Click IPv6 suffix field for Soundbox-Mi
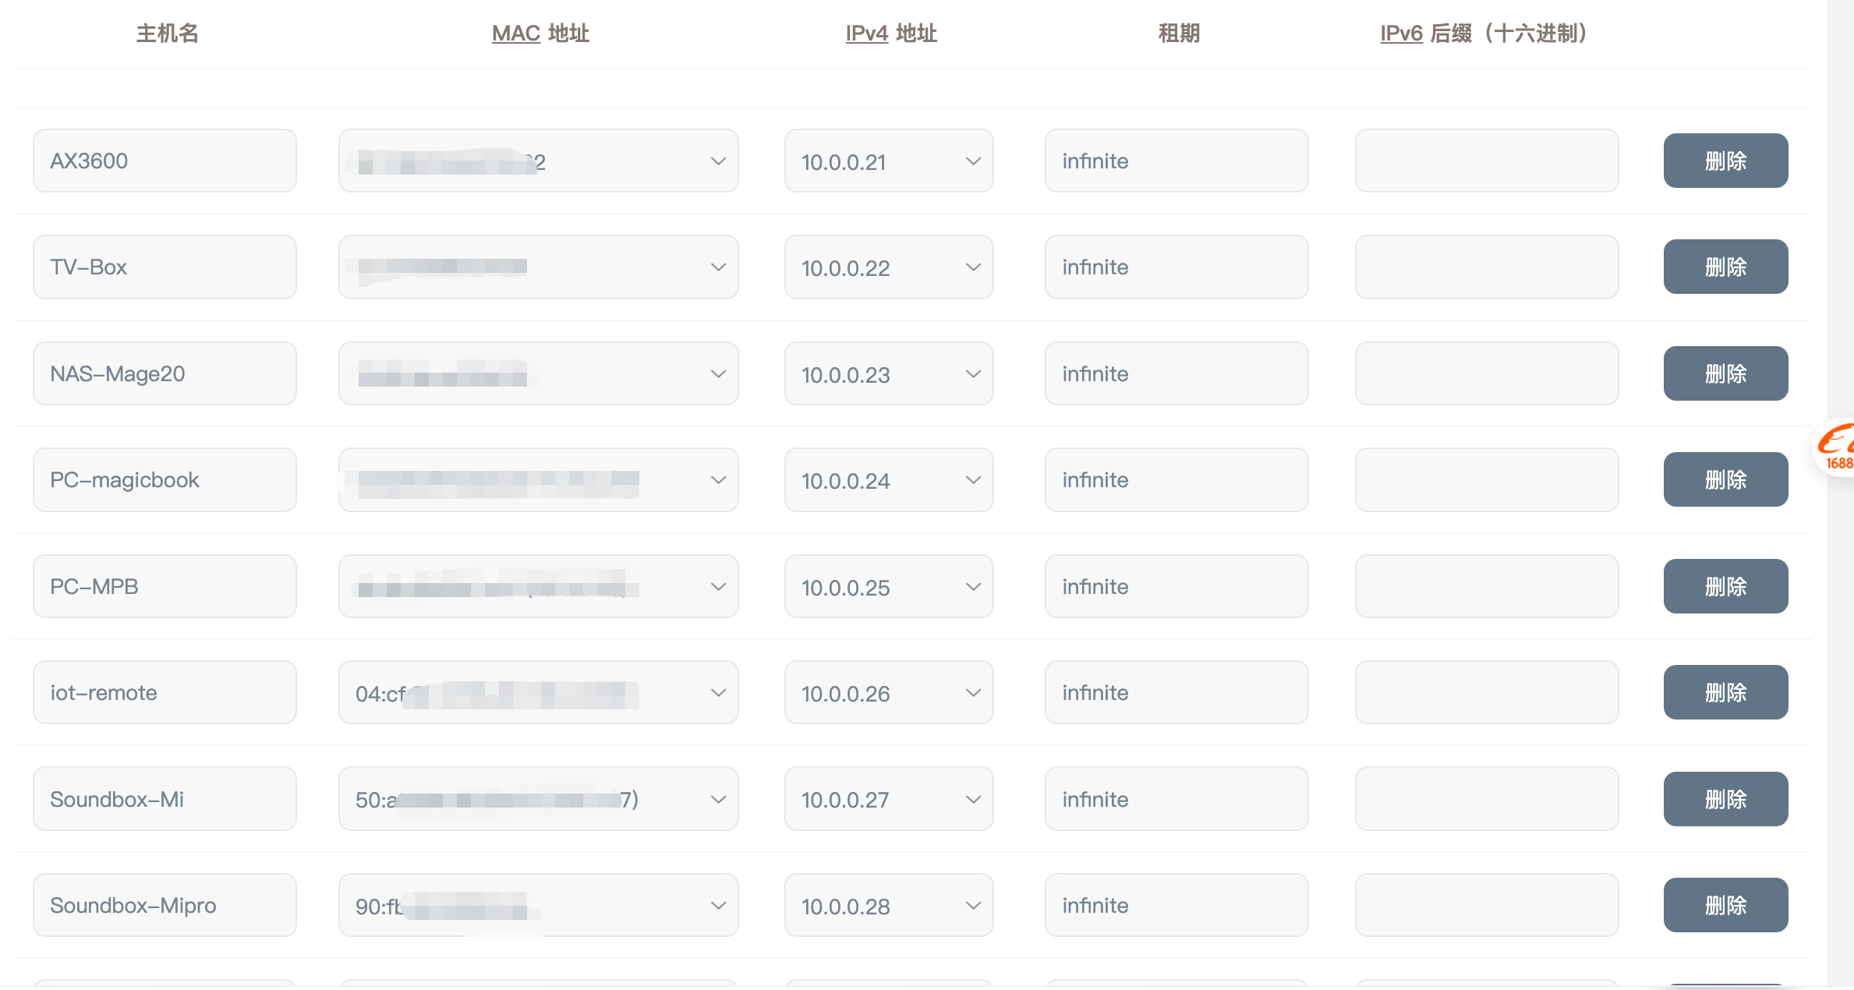The width and height of the screenshot is (1854, 990). [1486, 800]
